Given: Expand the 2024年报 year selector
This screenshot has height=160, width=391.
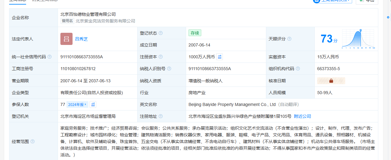Looking at the screenshot, I should click(x=77, y=104).
